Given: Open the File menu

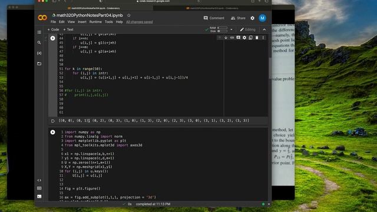Looking at the screenshot, I should (x=53, y=22).
